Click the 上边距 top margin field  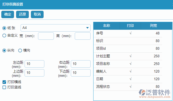pos(34,73)
